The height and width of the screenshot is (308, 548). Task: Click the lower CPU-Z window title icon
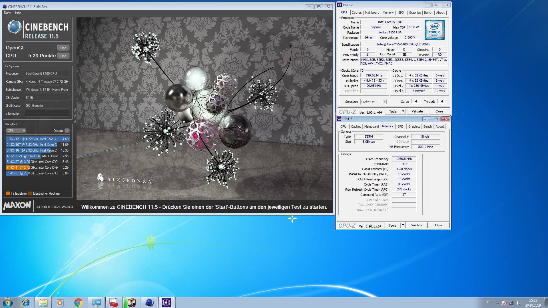(339, 119)
